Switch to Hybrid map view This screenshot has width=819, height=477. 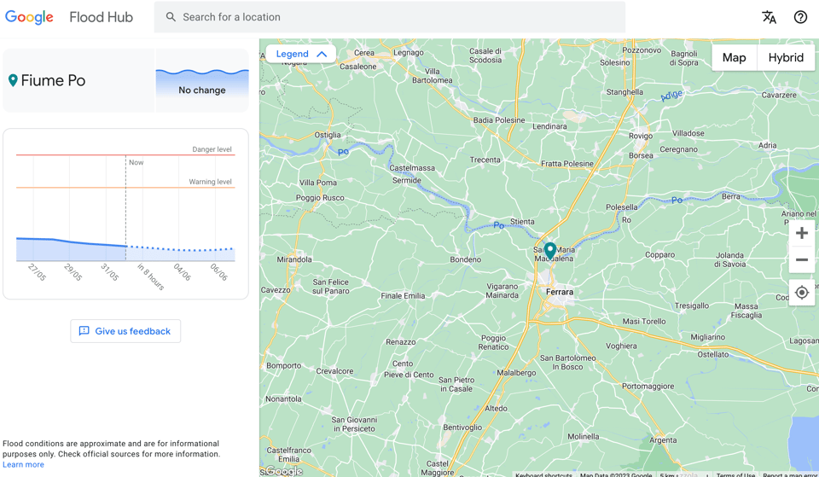785,57
